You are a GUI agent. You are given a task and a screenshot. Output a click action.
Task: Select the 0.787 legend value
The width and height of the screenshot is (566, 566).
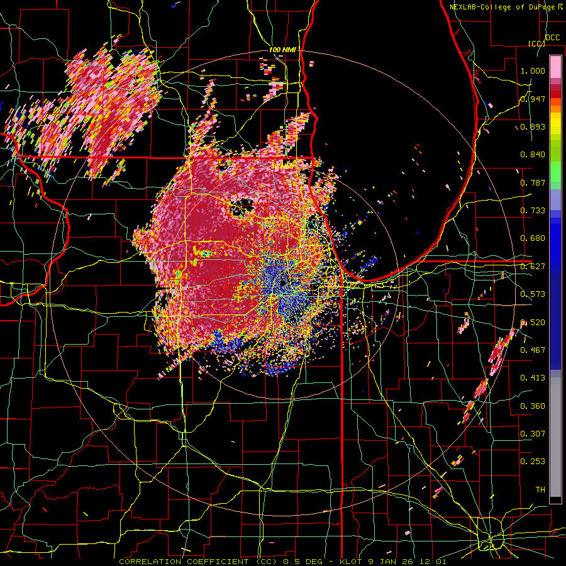(x=533, y=182)
